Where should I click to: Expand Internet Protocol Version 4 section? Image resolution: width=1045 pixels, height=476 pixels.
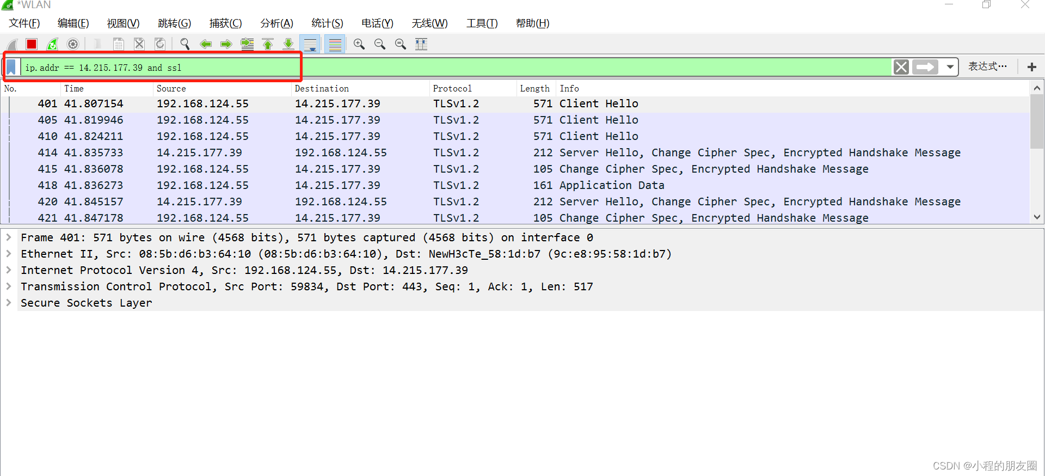(9, 270)
